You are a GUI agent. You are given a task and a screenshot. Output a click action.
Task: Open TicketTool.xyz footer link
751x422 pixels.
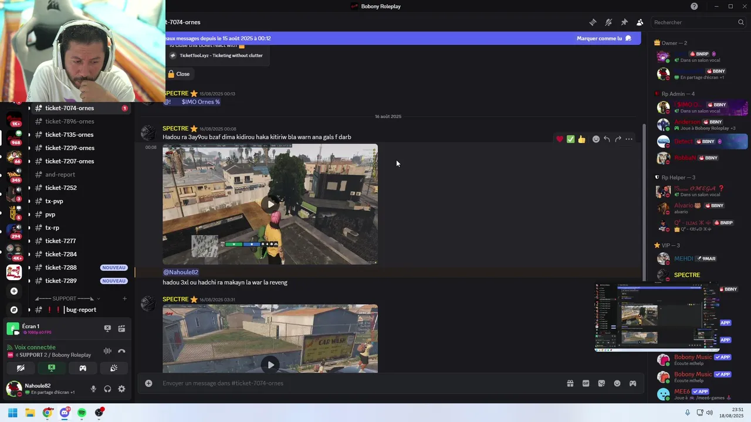[x=221, y=56]
